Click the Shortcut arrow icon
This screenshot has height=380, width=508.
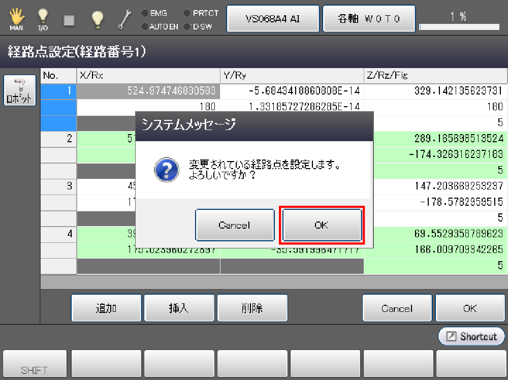pyautogui.click(x=452, y=336)
